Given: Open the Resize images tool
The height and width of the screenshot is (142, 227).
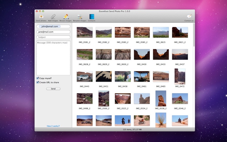Looking at the screenshot, I should 66,17.
